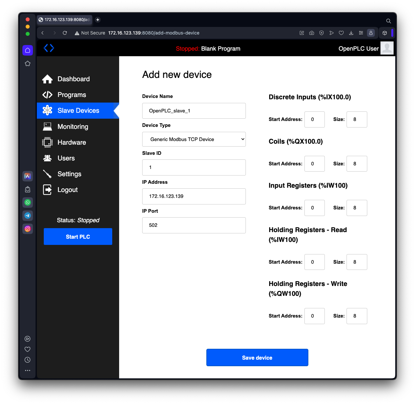Viewport: 415px width, 404px height.
Task: Reload the page with refresh icon
Action: point(65,33)
